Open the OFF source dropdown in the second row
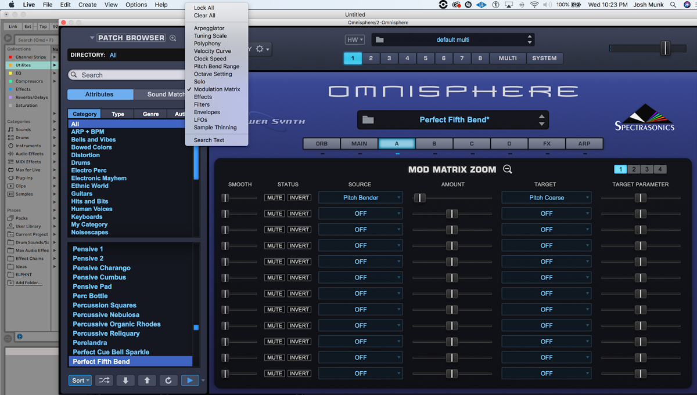697x395 pixels. click(x=361, y=213)
